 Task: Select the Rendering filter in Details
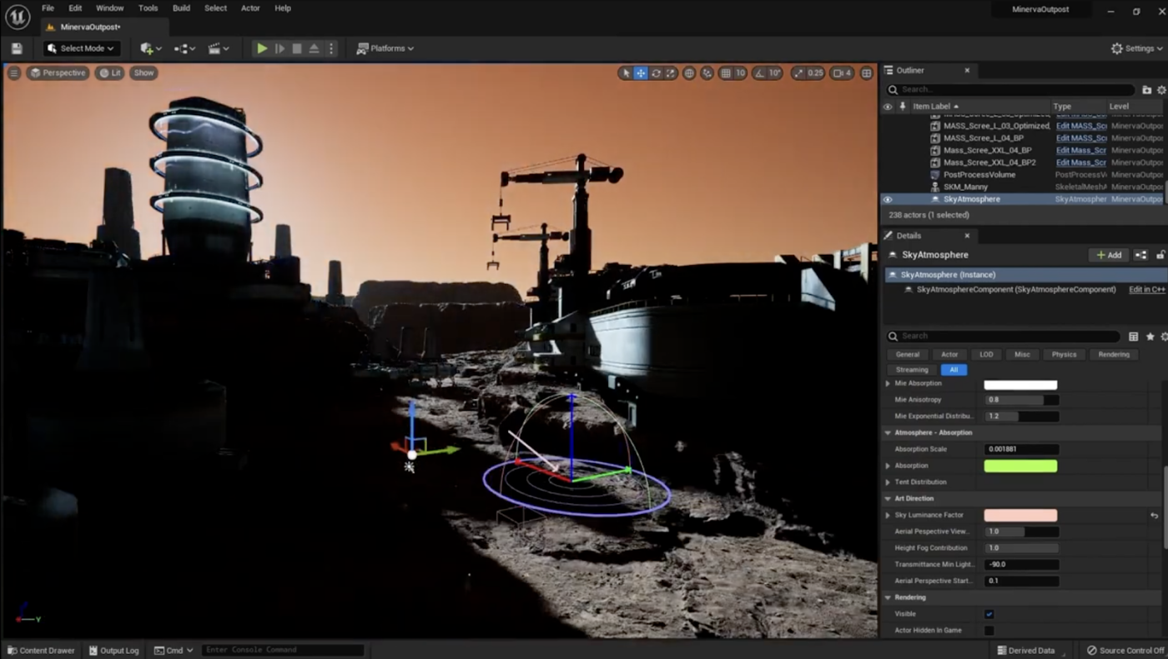pyautogui.click(x=1114, y=354)
